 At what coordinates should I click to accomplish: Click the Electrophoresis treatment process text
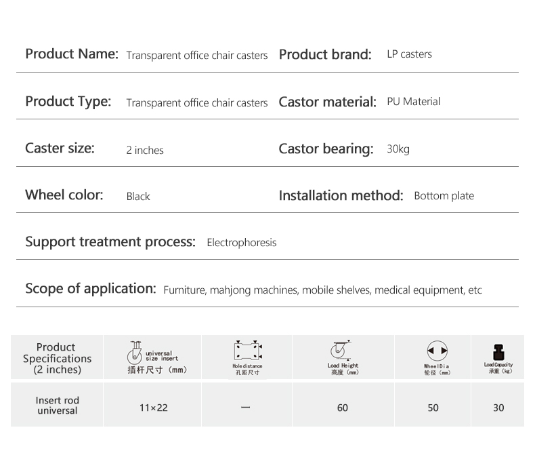point(241,243)
